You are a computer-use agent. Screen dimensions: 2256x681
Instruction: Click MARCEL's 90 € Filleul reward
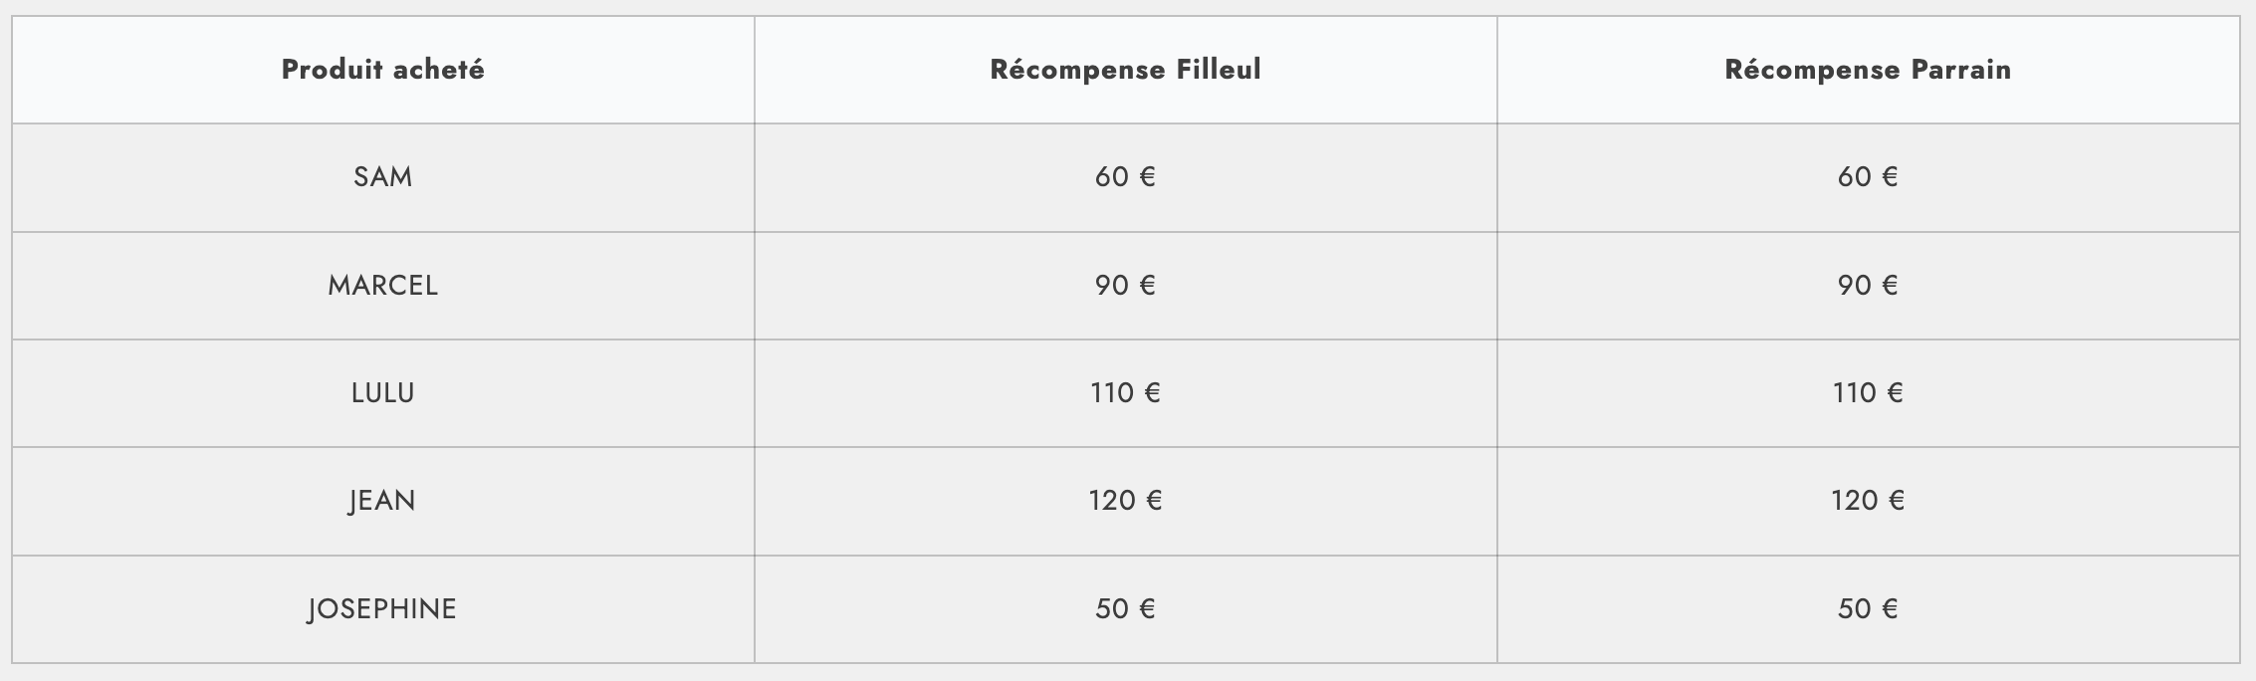click(x=1125, y=286)
